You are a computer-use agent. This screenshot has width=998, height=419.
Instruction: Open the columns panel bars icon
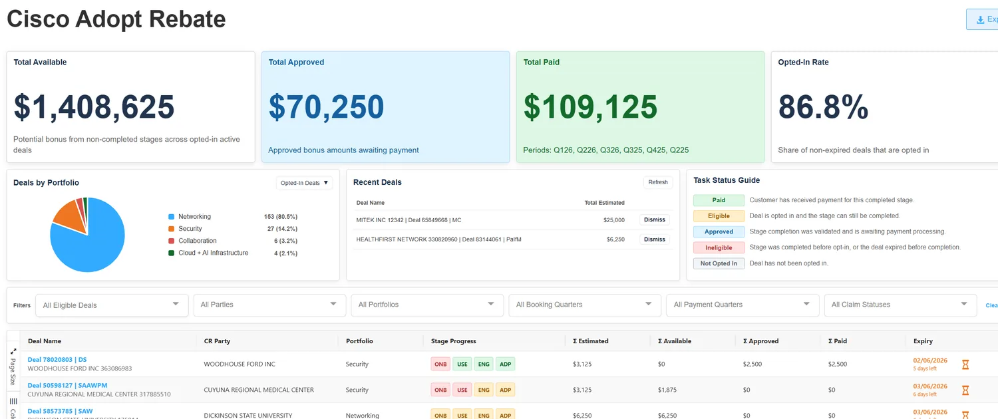click(x=13, y=401)
